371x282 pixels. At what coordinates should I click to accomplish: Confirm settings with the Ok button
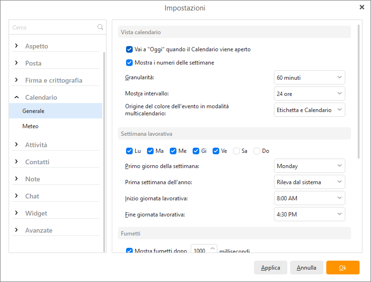coord(342,268)
